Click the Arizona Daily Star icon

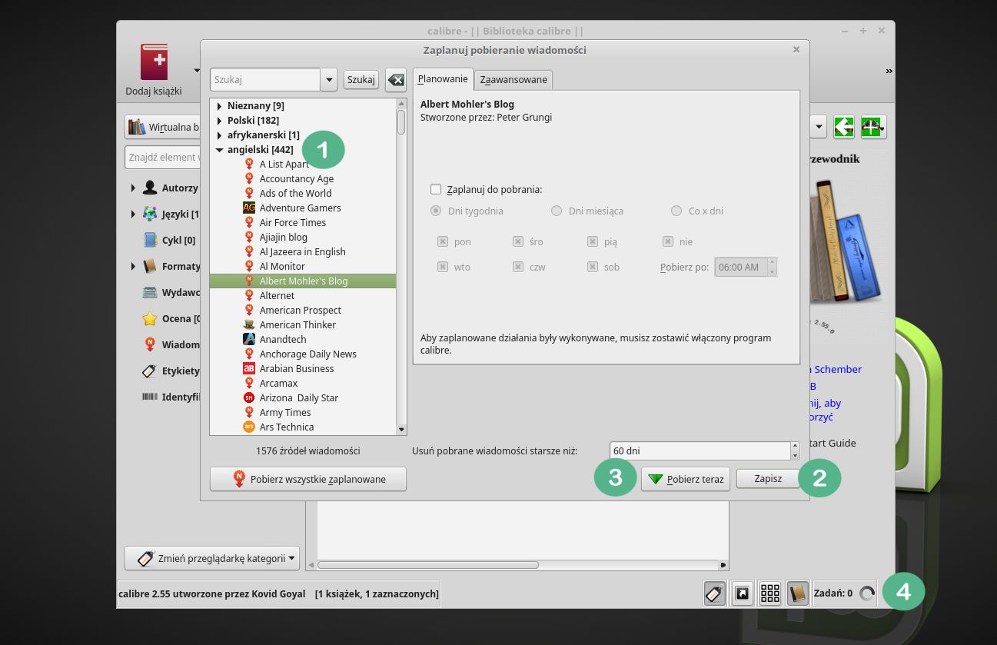click(249, 397)
